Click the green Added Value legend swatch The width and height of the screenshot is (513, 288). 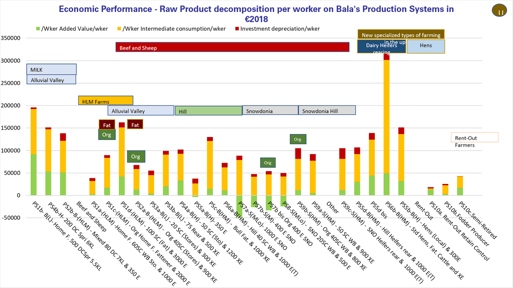tap(38, 29)
